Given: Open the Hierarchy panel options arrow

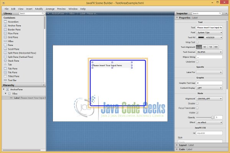Looking at the screenshot, I should tap(44, 85).
